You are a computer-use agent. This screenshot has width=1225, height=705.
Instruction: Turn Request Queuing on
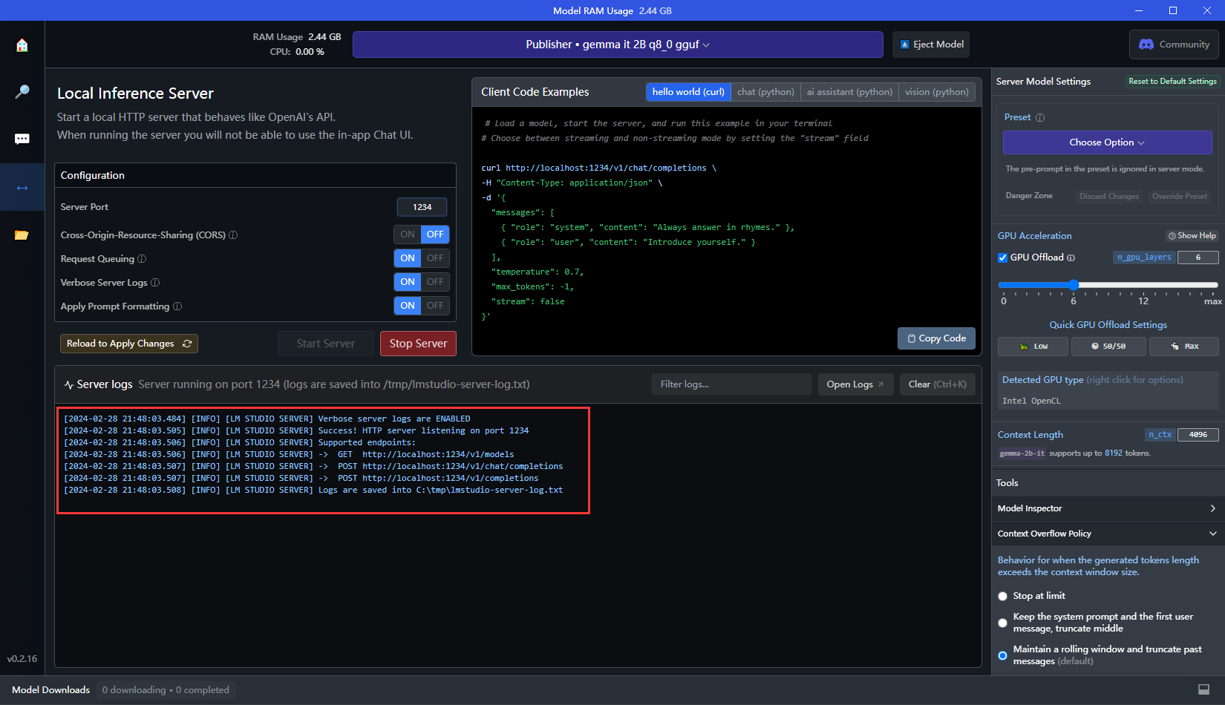point(408,258)
